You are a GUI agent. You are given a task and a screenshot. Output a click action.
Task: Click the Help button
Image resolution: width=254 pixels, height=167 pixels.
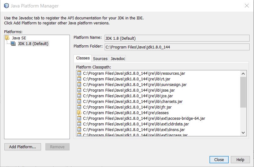(240, 159)
